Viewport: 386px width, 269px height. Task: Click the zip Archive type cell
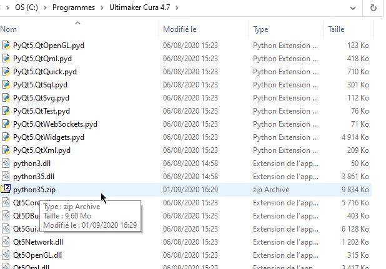[271, 190]
